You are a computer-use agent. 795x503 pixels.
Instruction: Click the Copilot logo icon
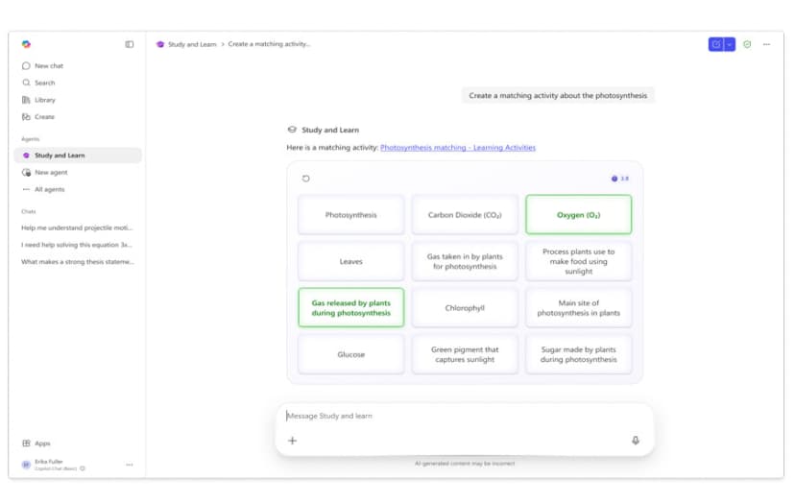click(x=26, y=44)
